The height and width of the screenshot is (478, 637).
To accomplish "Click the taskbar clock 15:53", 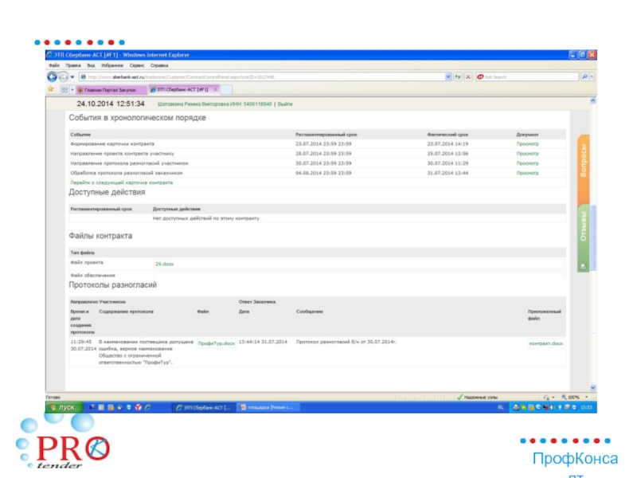I will pyautogui.click(x=586, y=407).
